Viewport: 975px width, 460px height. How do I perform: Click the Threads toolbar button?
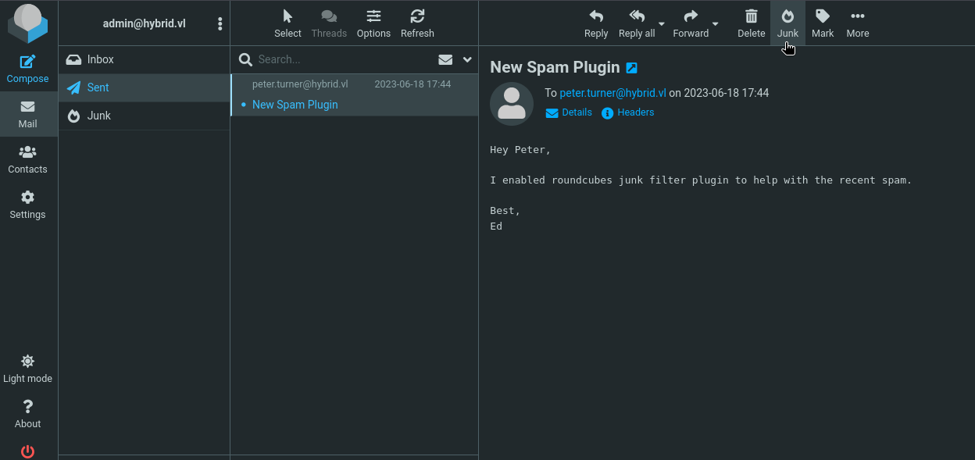pos(329,23)
